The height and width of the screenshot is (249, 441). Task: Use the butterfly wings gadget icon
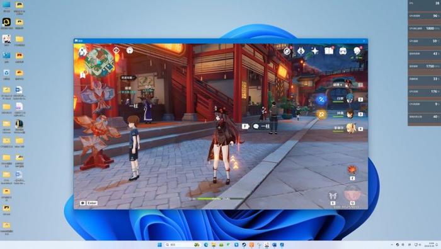click(333, 195)
